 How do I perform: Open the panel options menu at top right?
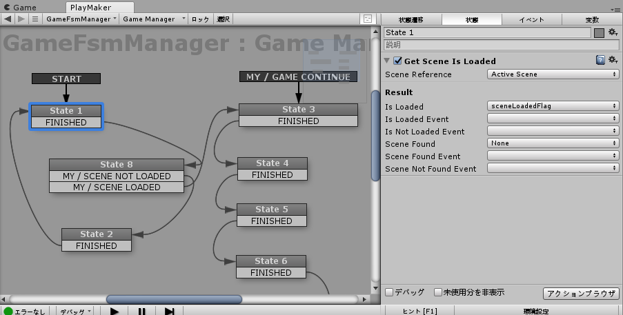tap(615, 10)
